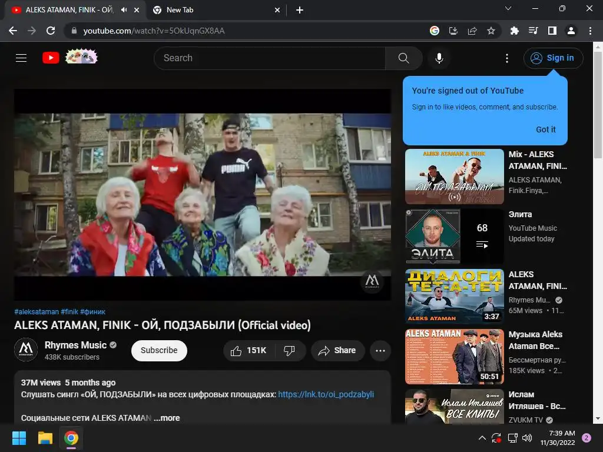Viewport: 603px width, 452px height.
Task: Open Rhymes Music channel avatar
Action: coord(26,350)
